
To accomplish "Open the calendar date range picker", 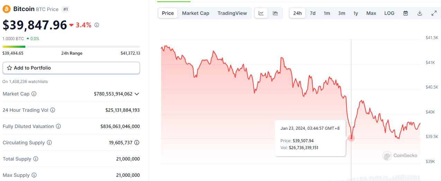I will coord(406,13).
